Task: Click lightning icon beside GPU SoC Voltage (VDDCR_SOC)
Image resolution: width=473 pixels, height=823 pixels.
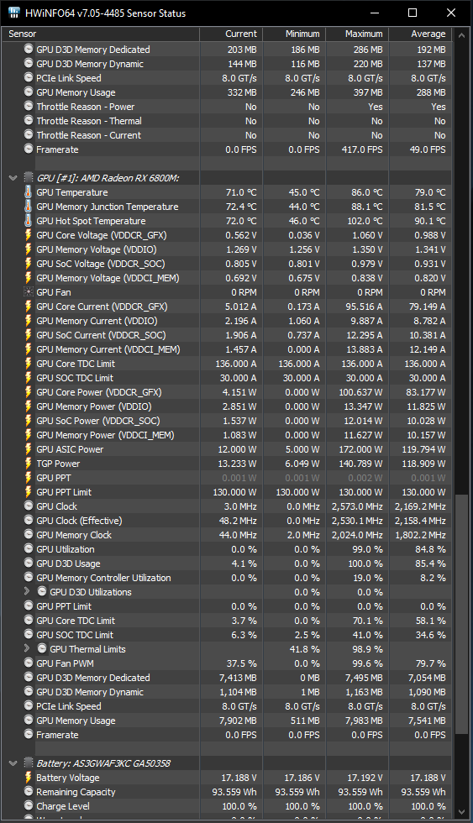Action: tap(29, 264)
